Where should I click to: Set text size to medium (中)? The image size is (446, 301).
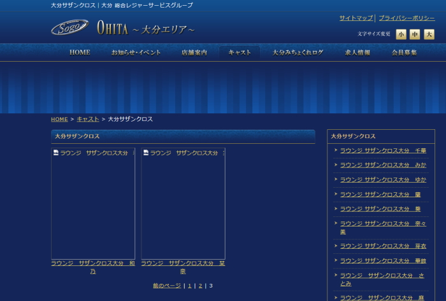[415, 34]
